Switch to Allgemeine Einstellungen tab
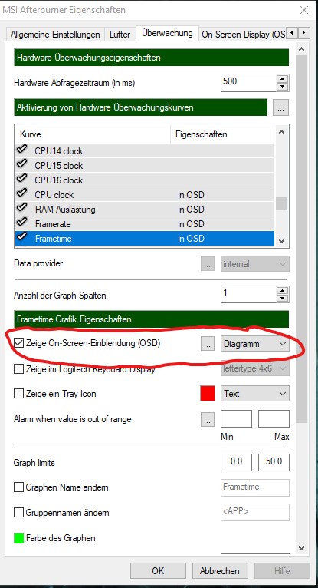Image resolution: width=318 pixels, height=588 pixels. pos(55,34)
